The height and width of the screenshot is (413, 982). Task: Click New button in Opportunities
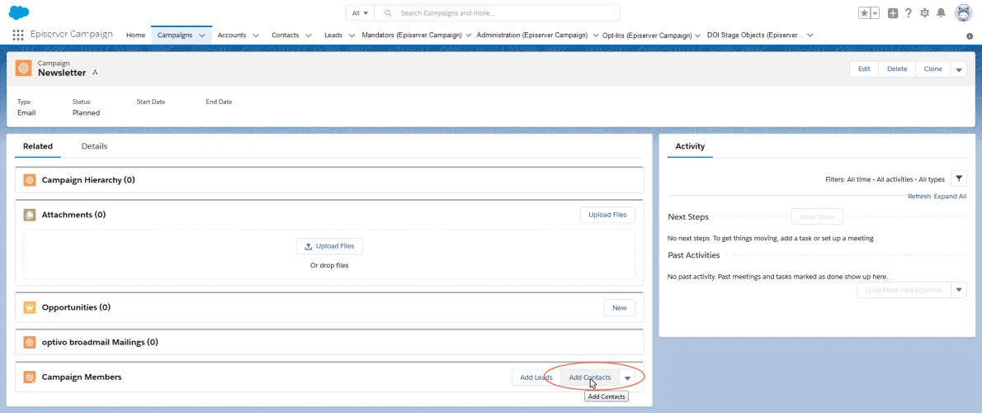pos(620,308)
